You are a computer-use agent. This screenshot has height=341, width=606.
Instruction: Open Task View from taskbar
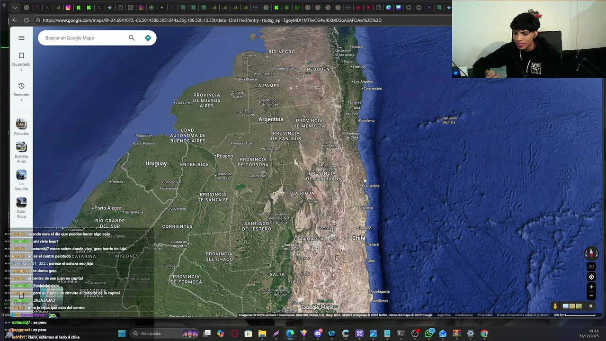(207, 333)
